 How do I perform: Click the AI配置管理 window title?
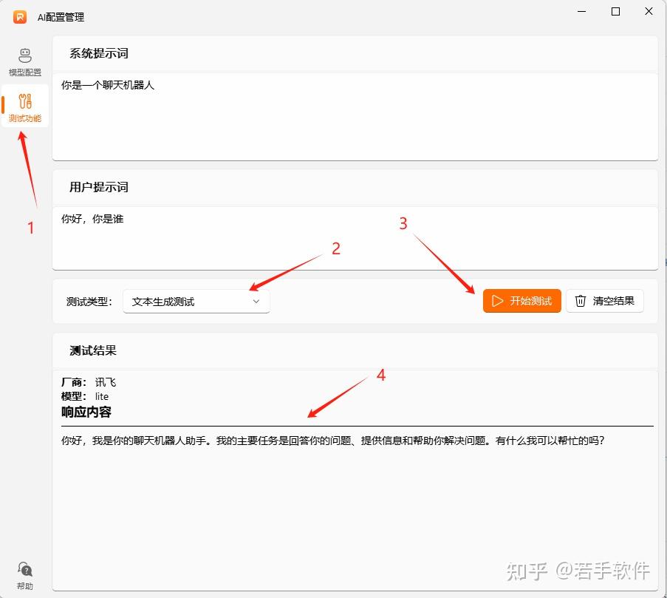pyautogui.click(x=61, y=18)
